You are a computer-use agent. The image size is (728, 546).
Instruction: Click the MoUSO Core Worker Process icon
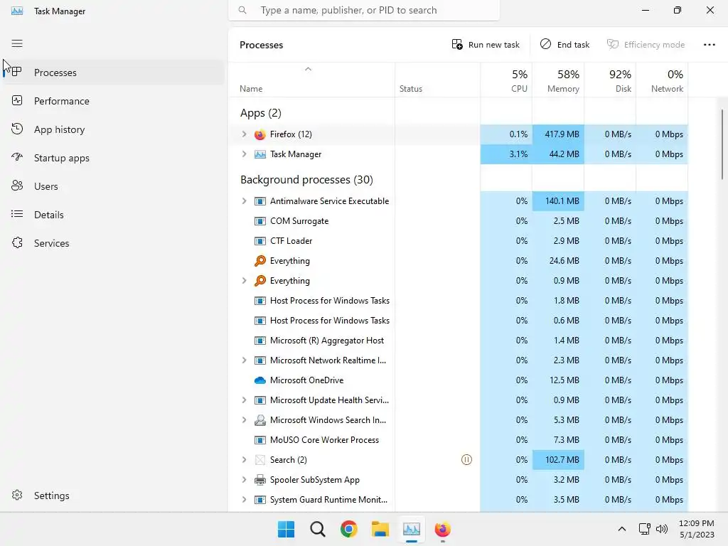(260, 439)
